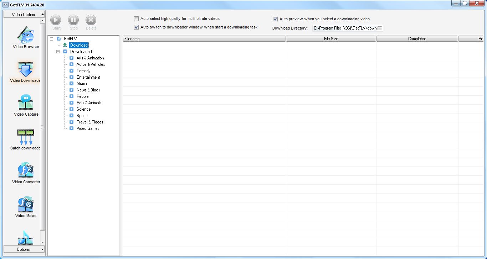This screenshot has height=259, width=487.
Task: Click the sidebar vertical scrollbar thumb
Action: point(43,126)
